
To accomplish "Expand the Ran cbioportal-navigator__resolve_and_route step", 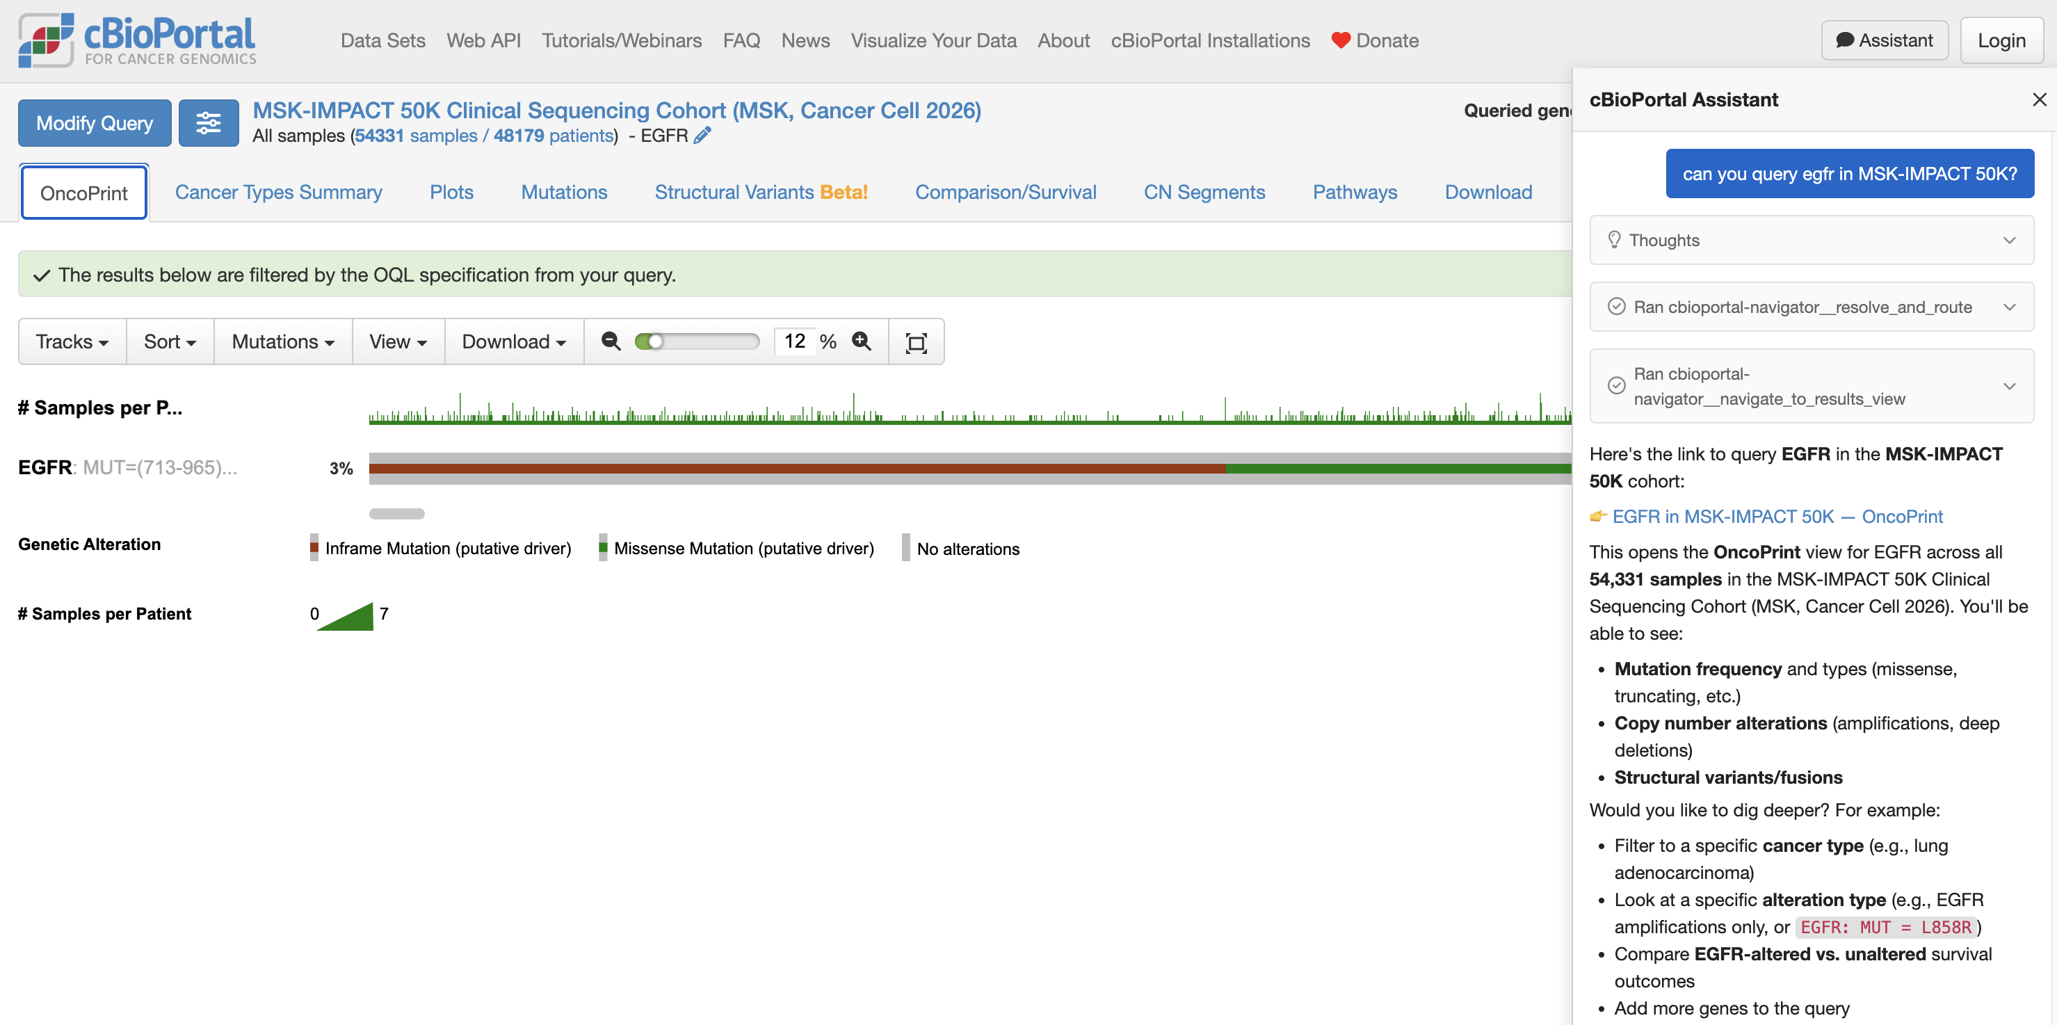I will [1811, 307].
